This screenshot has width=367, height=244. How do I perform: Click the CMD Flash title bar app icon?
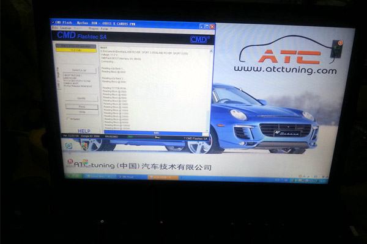(x=53, y=22)
